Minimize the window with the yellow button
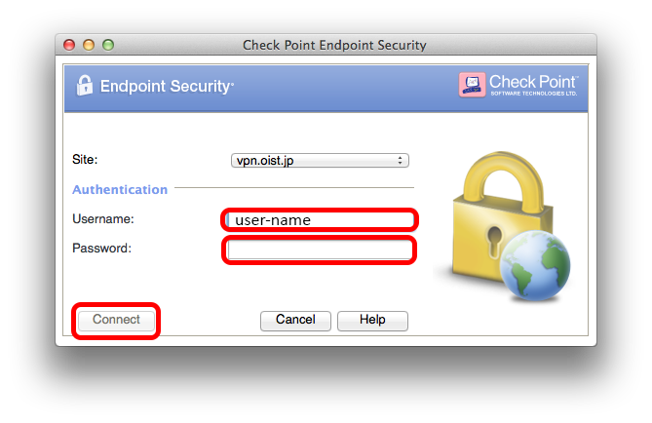 [89, 45]
